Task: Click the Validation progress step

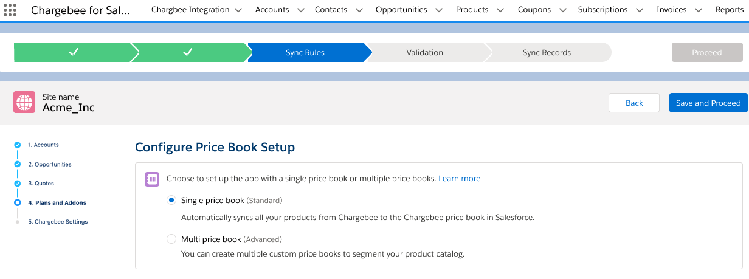Action: pos(424,52)
